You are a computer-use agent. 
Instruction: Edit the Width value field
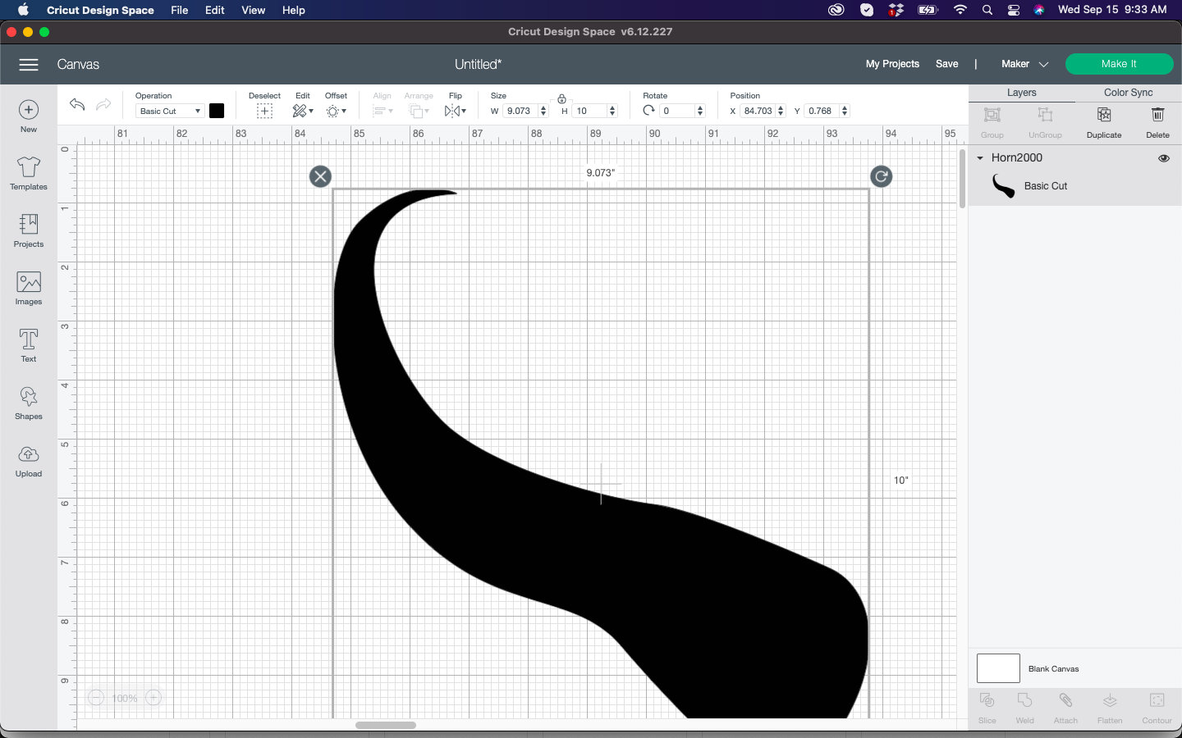coord(519,111)
